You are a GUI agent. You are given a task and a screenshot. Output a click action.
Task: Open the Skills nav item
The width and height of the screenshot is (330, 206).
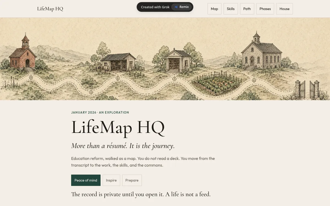(x=231, y=9)
